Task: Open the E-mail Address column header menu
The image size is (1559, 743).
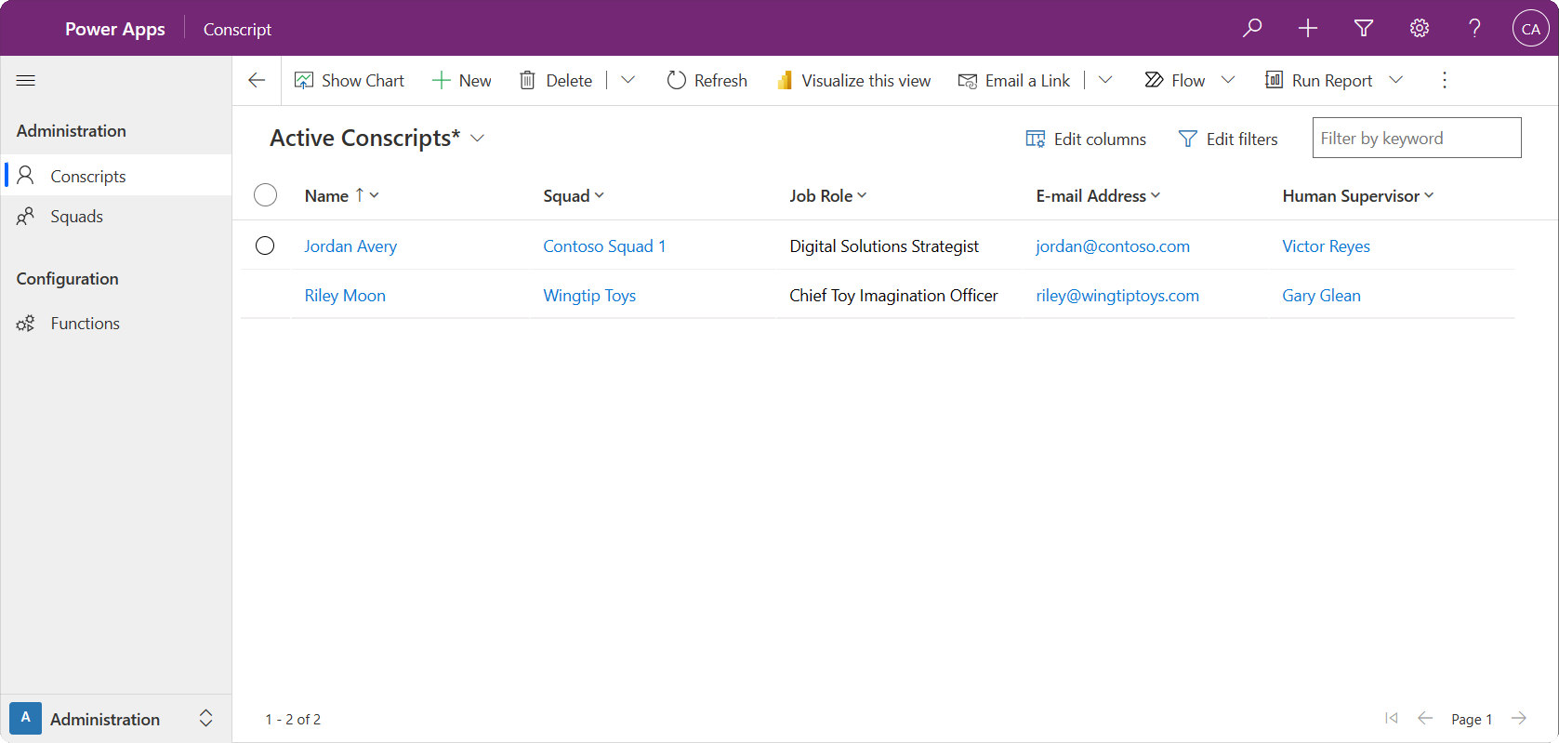Action: (1098, 196)
